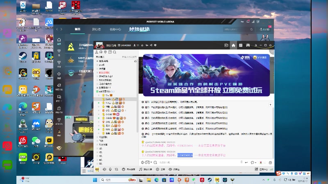Click forward arrow in Perfect World Arena
This screenshot has height=184, width=328.
pyautogui.click(x=61, y=29)
